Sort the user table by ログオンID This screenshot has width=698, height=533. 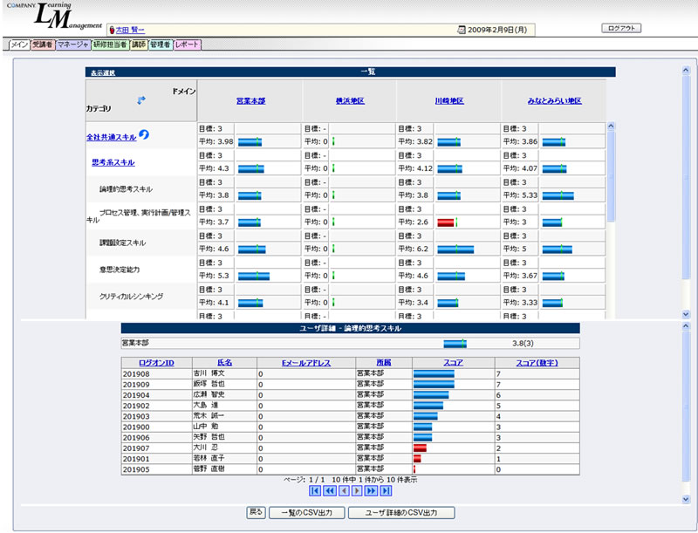[x=156, y=362]
